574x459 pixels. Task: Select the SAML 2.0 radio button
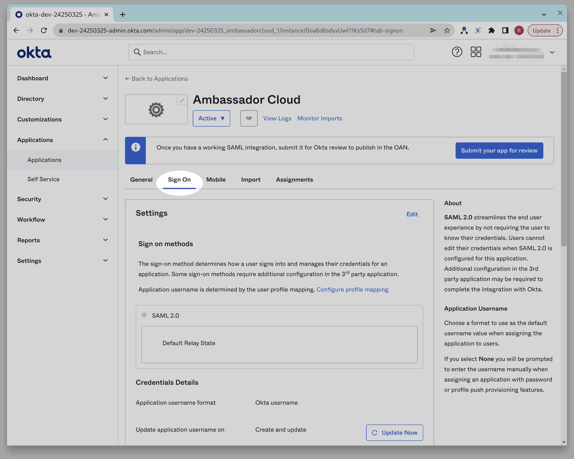click(144, 315)
